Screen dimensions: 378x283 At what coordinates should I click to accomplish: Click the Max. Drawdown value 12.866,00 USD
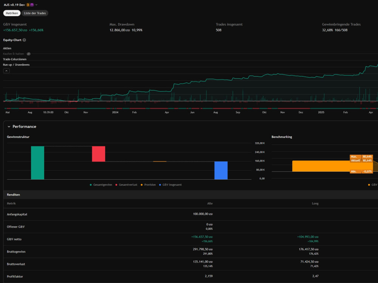120,30
